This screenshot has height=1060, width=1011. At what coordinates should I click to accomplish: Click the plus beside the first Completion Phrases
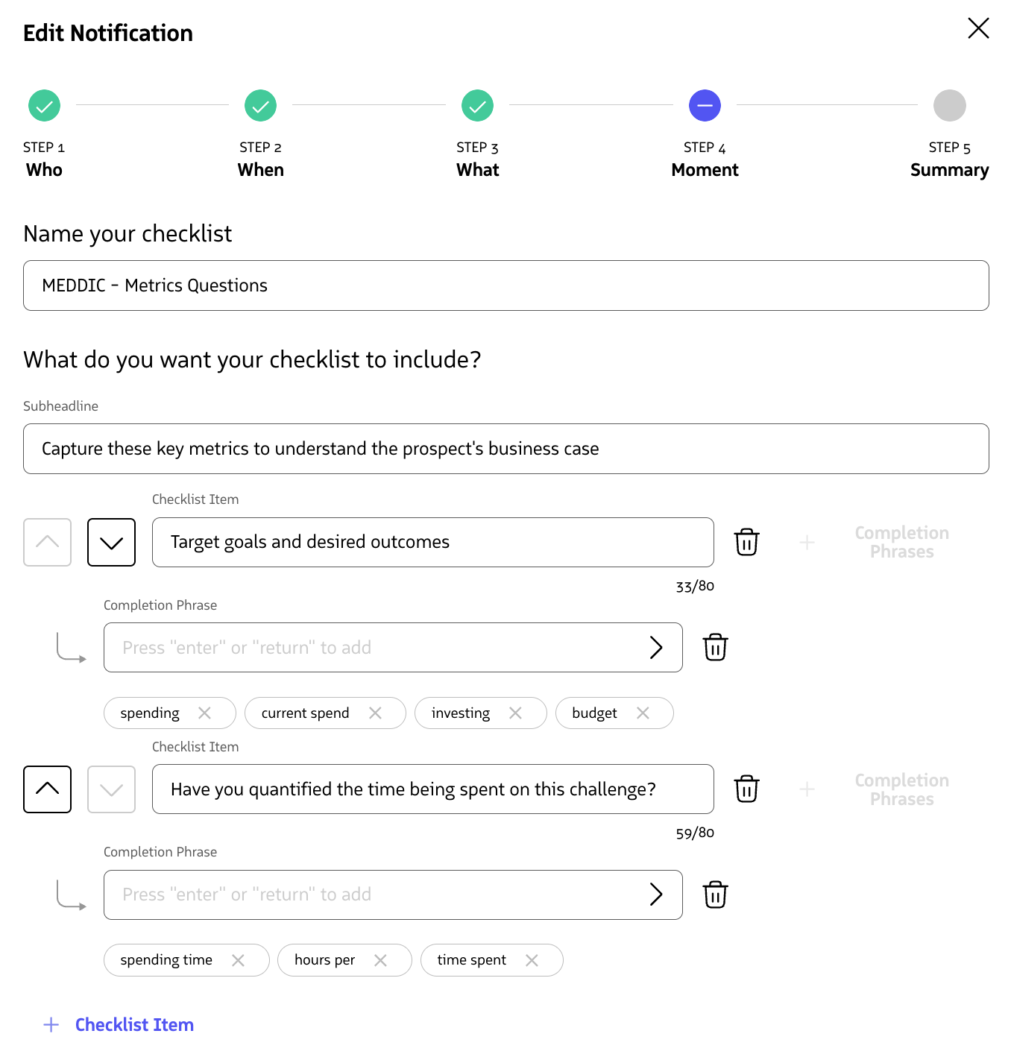click(x=807, y=542)
